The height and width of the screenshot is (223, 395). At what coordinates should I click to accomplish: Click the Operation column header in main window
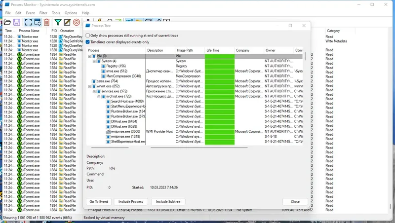click(x=70, y=31)
